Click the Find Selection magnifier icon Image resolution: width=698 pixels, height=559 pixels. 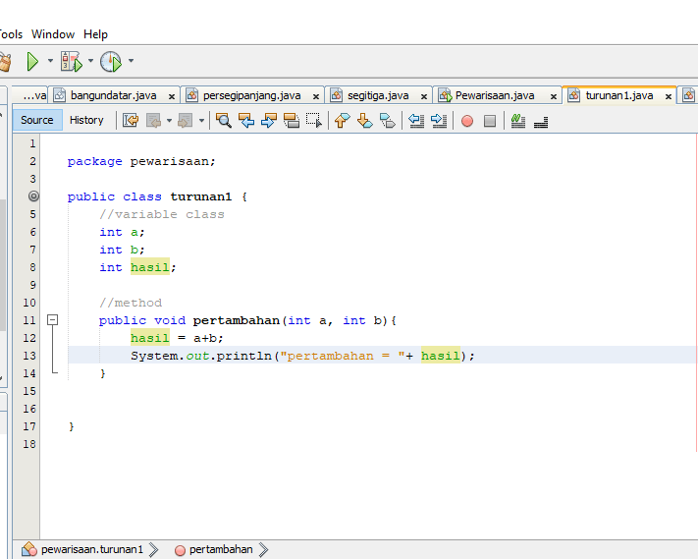[224, 121]
